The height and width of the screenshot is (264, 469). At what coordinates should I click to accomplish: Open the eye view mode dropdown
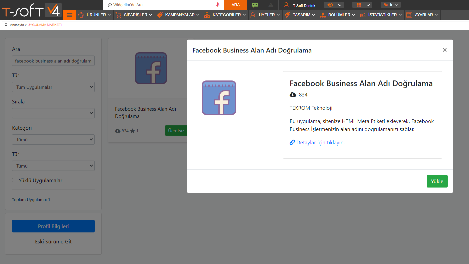(334, 5)
